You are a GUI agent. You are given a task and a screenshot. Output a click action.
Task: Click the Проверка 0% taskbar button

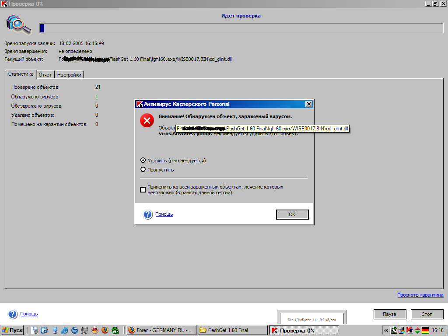point(304,331)
